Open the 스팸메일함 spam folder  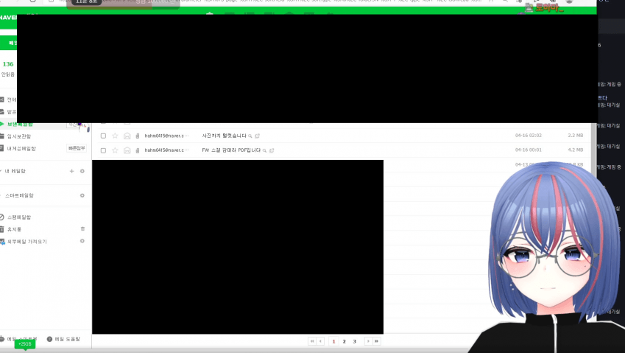click(18, 217)
